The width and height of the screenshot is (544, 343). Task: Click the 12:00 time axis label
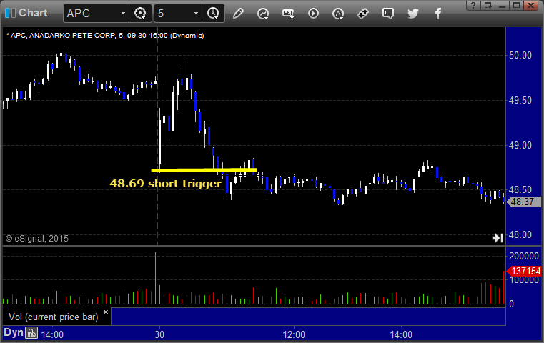294,334
